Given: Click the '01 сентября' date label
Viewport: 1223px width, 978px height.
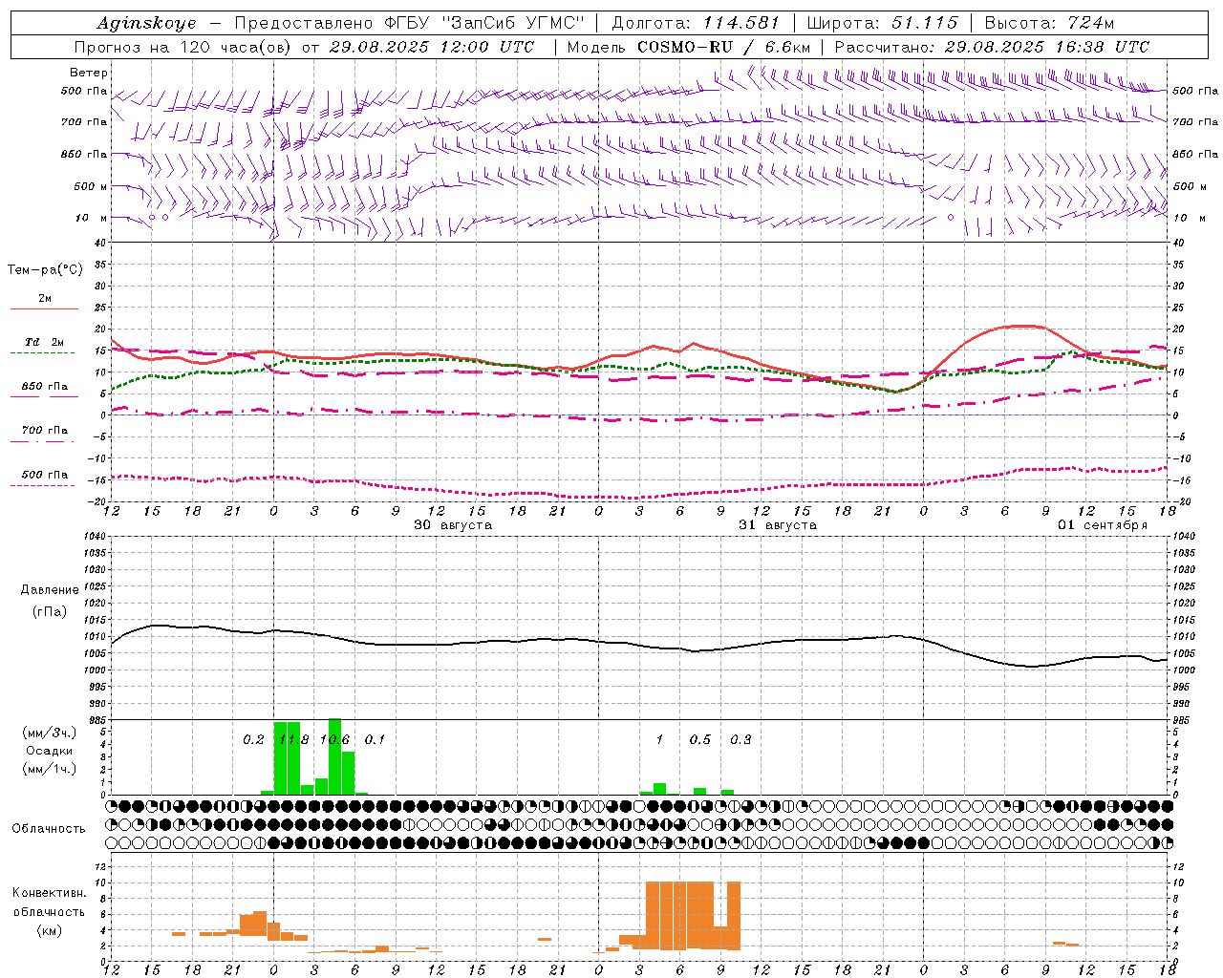Looking at the screenshot, I should (1103, 525).
